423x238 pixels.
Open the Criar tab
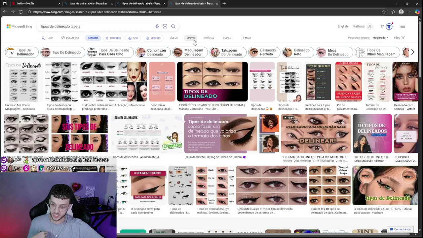coord(134,38)
